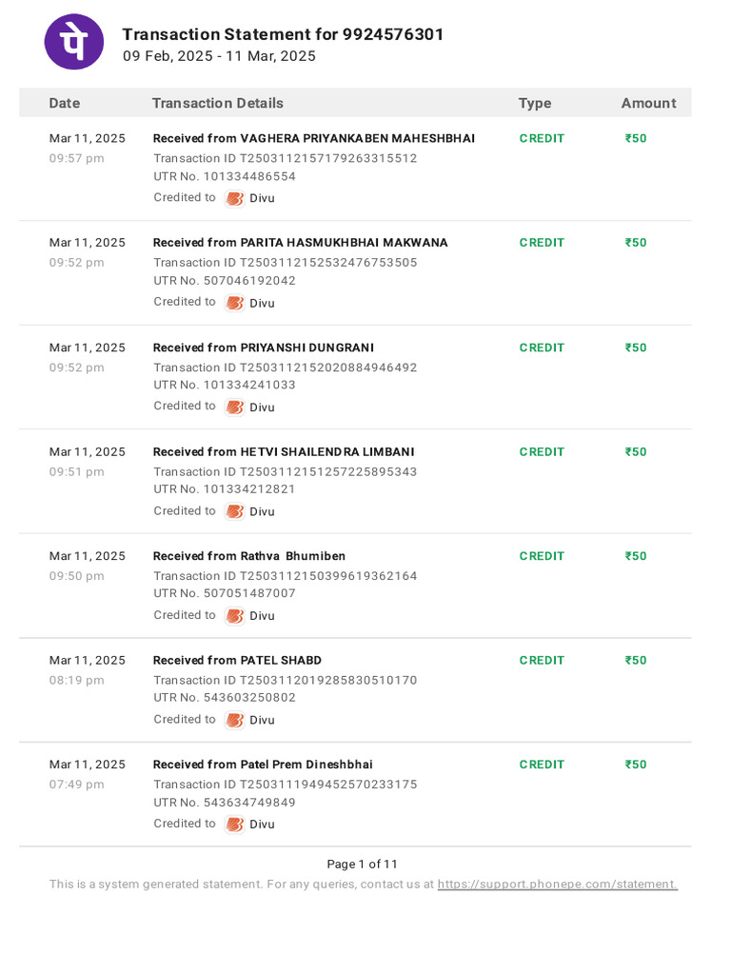Viewport: 731px width, 975px height.
Task: Click bank icon in PATEL SHABD entry
Action: (x=234, y=720)
